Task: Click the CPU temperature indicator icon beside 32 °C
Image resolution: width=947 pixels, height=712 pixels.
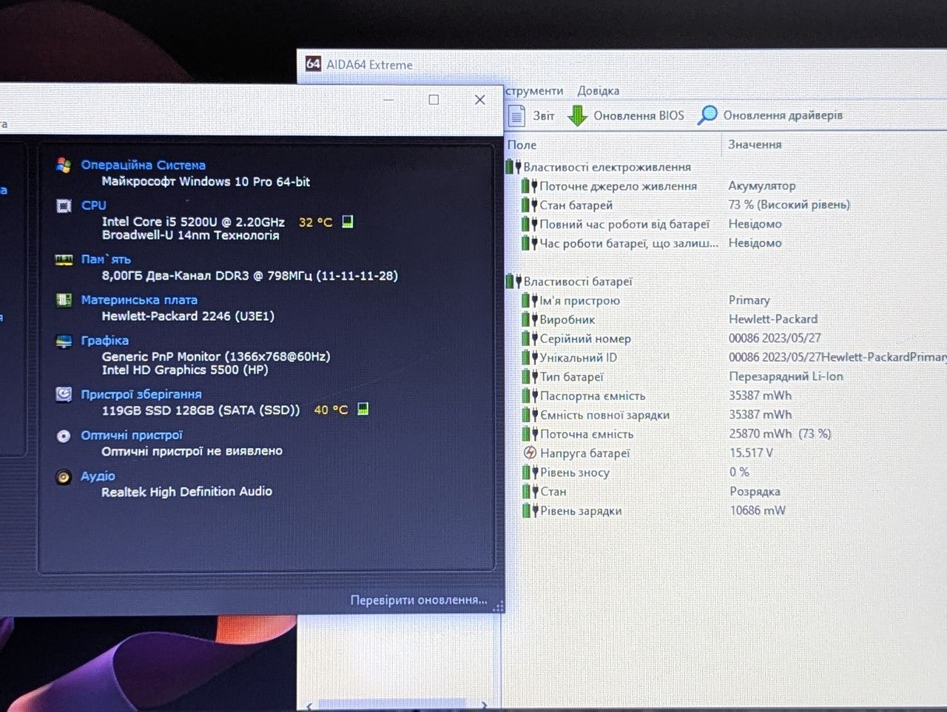Action: click(x=348, y=221)
